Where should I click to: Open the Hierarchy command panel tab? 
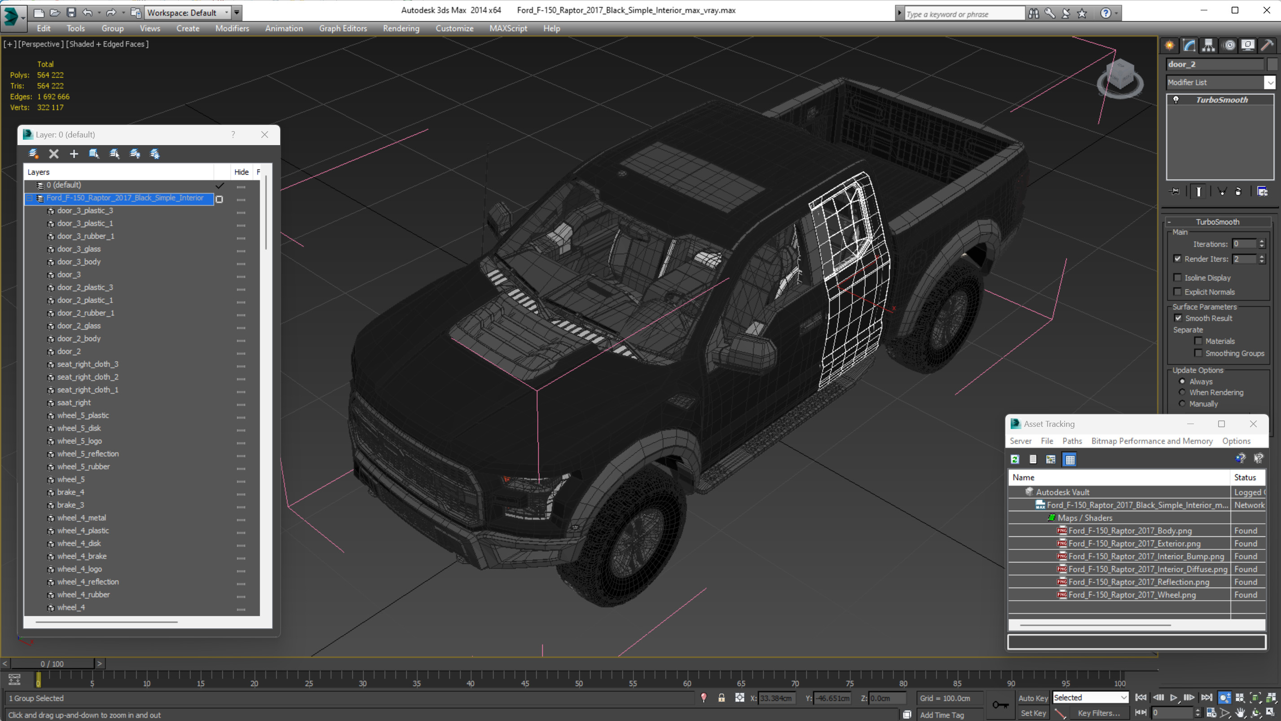(x=1209, y=45)
